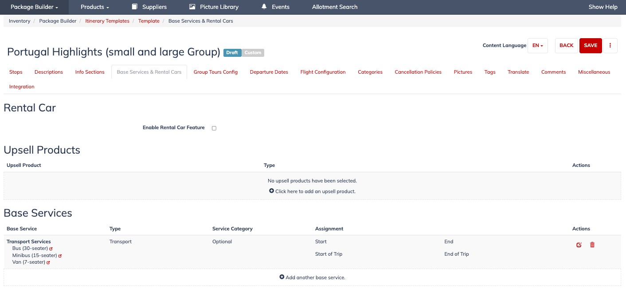Screen dimensions: 626x293
Task: Switch to the Descriptions tab
Action: [x=49, y=72]
